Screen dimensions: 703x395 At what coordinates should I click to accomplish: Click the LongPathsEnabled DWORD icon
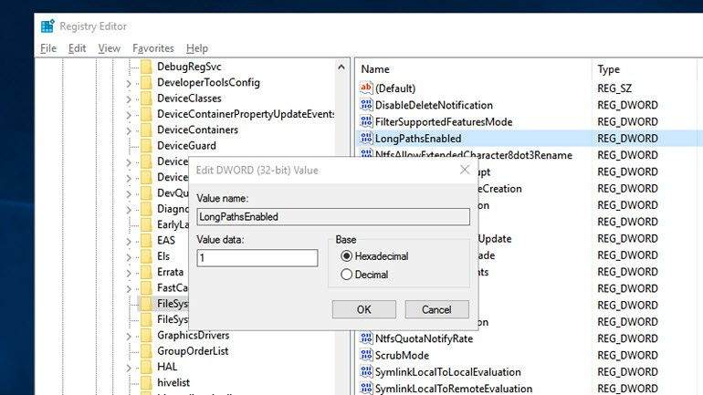[366, 139]
